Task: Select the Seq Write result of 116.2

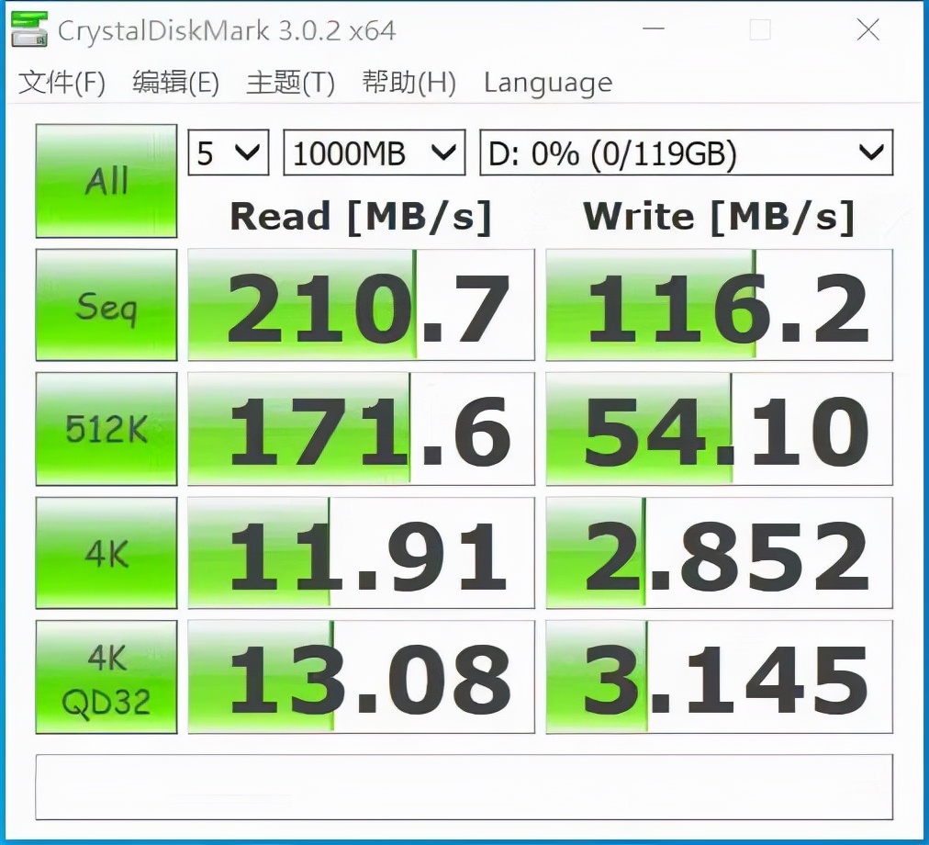Action: point(719,304)
